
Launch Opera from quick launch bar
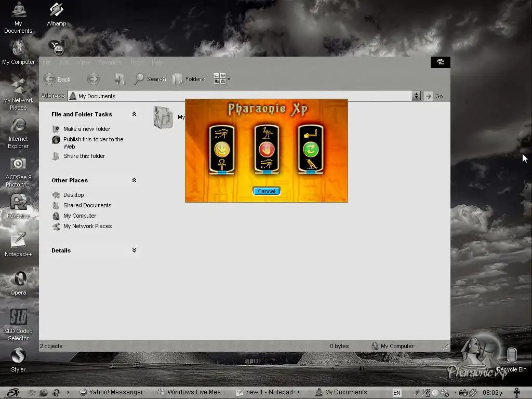click(56, 393)
